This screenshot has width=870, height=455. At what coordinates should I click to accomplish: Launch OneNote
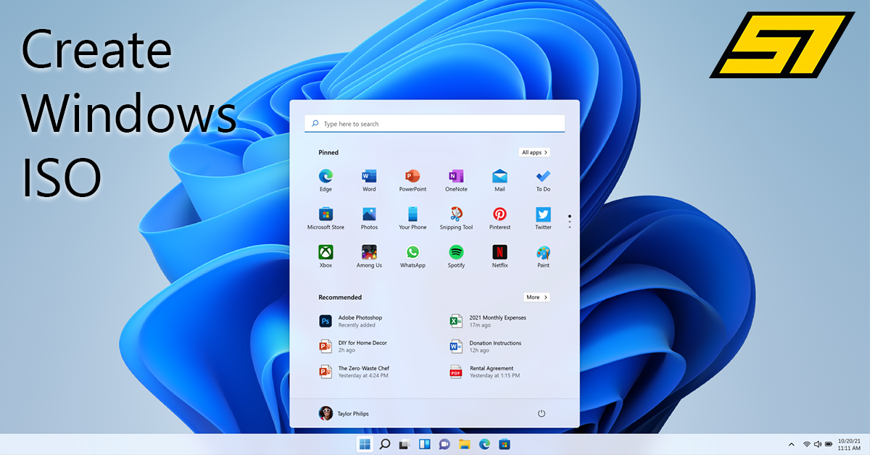[456, 176]
